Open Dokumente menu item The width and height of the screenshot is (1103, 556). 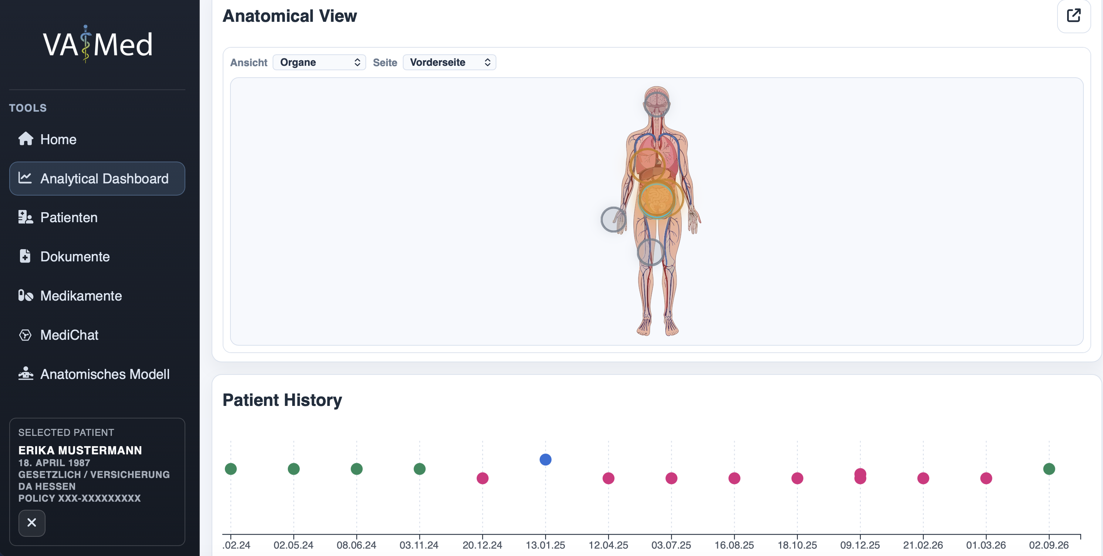[97, 257]
